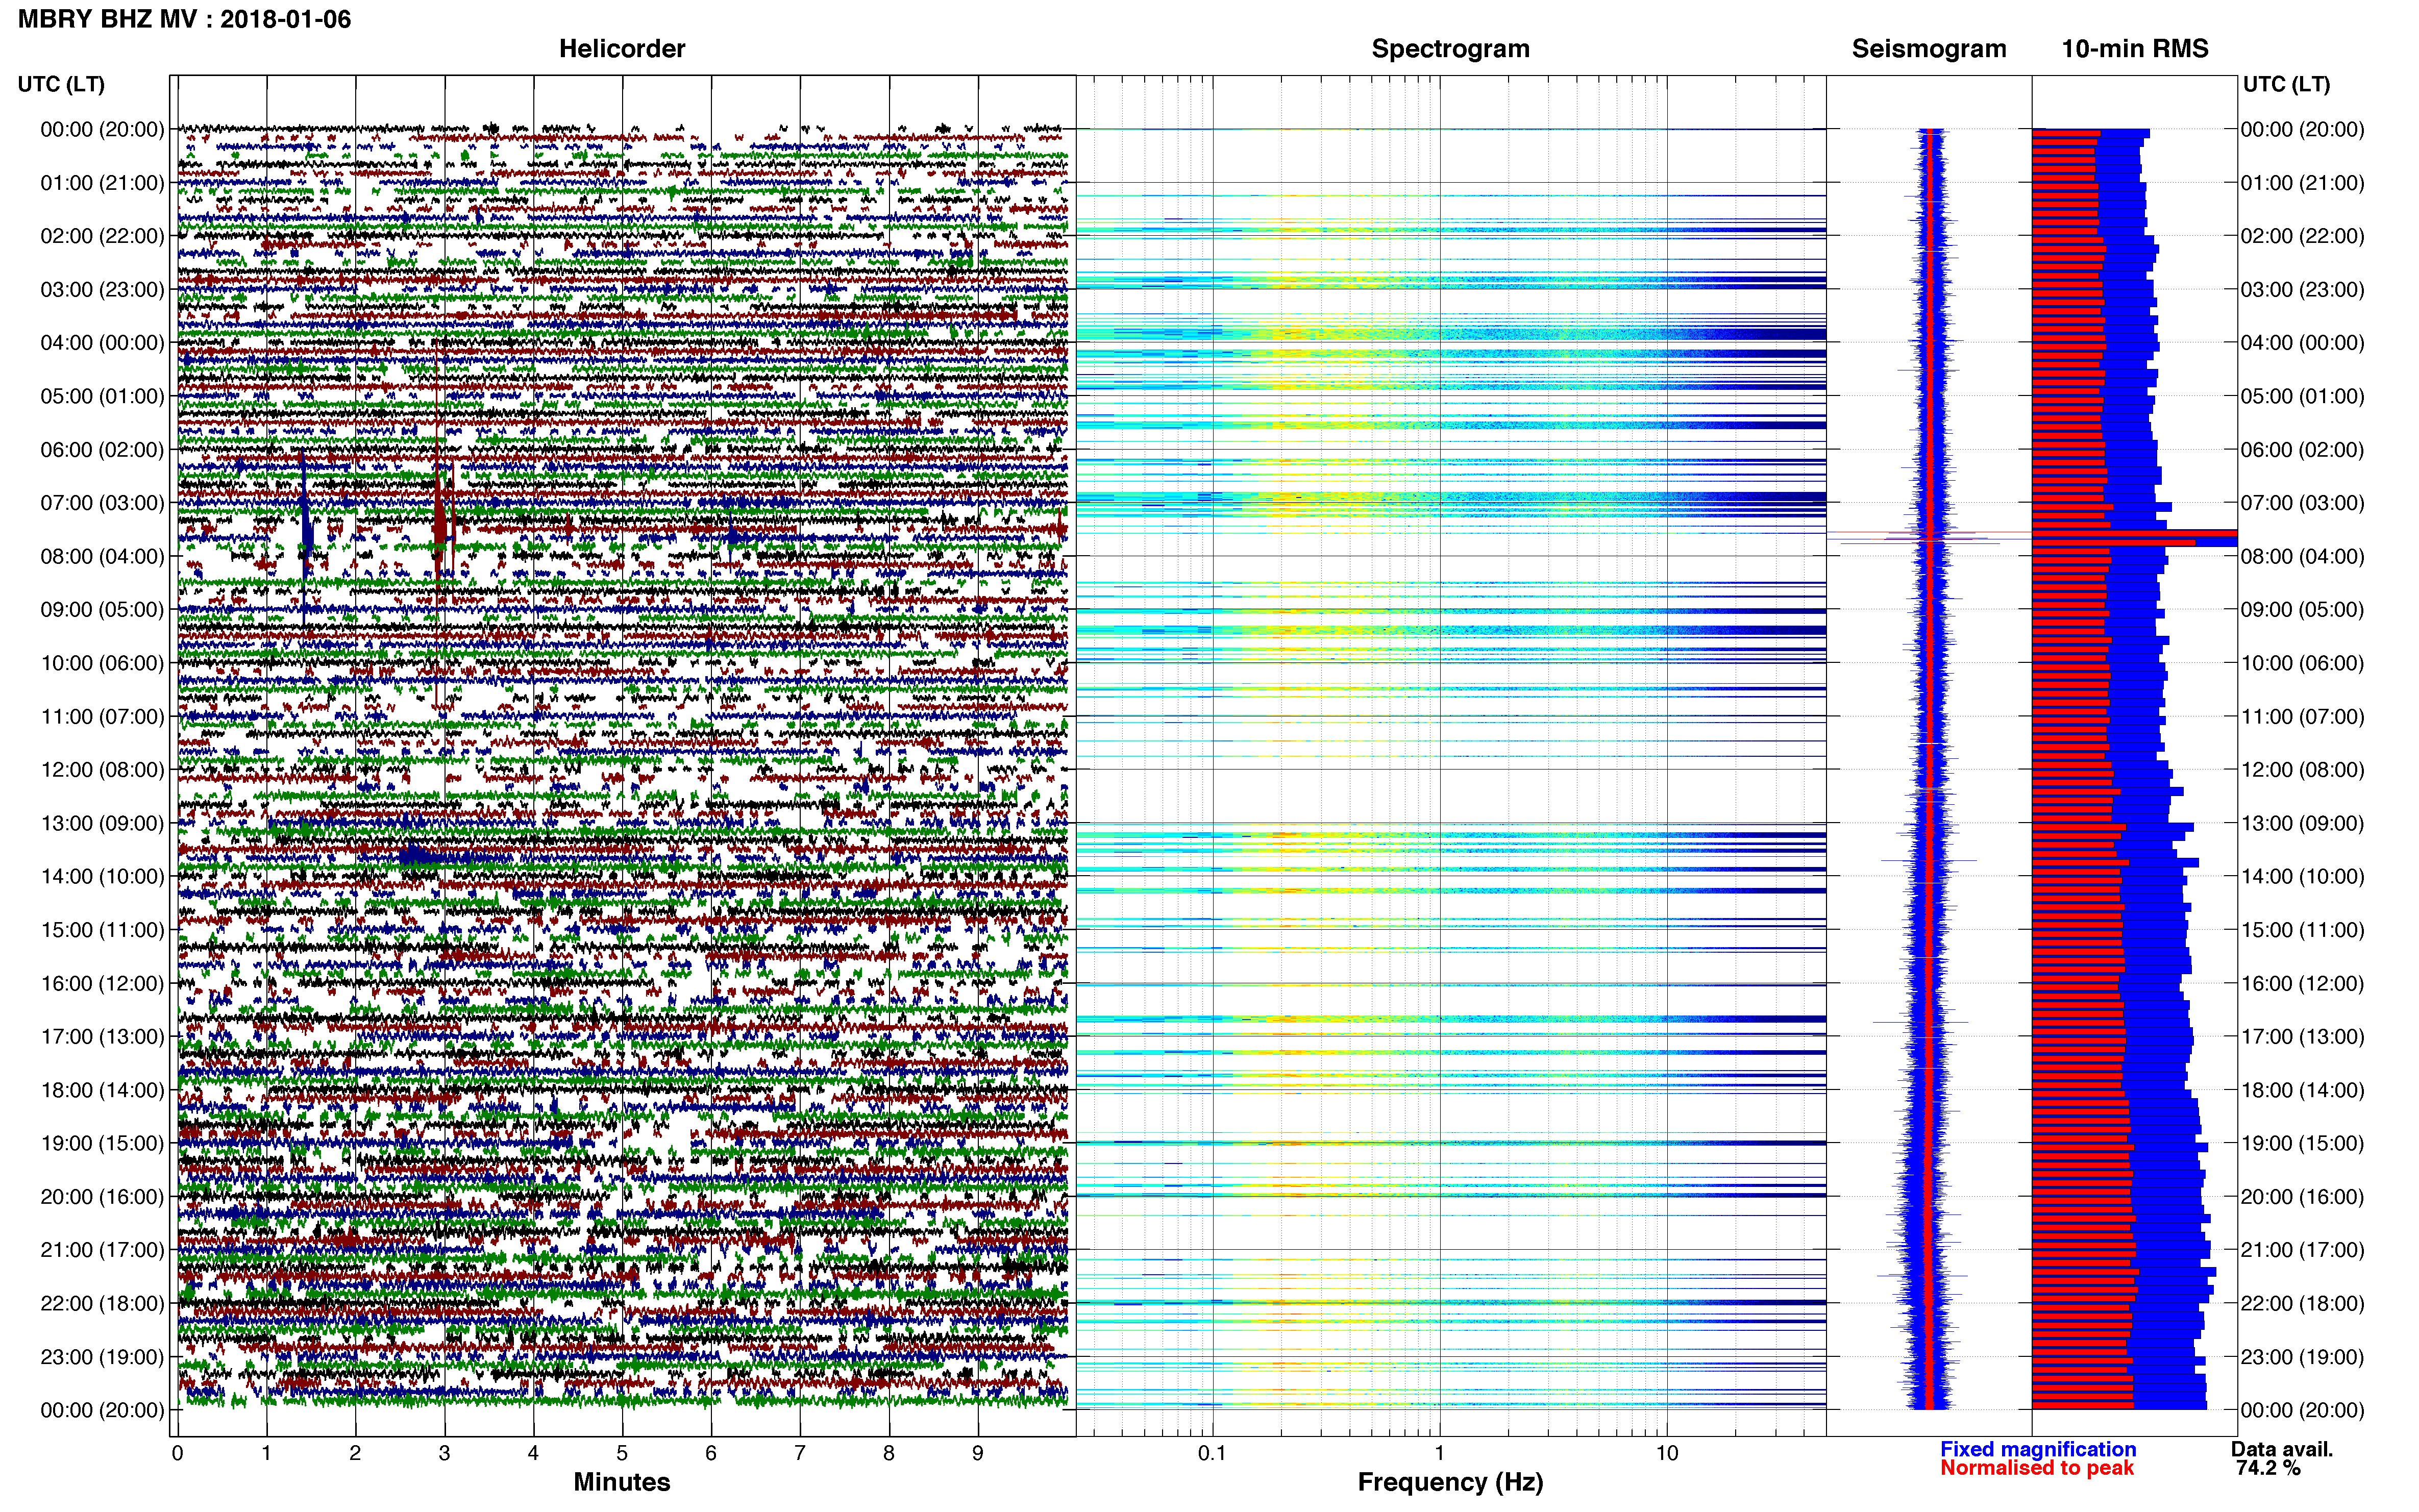Click left axis label 09:00 (05:00)
This screenshot has height=1512, width=2419.
(102, 609)
